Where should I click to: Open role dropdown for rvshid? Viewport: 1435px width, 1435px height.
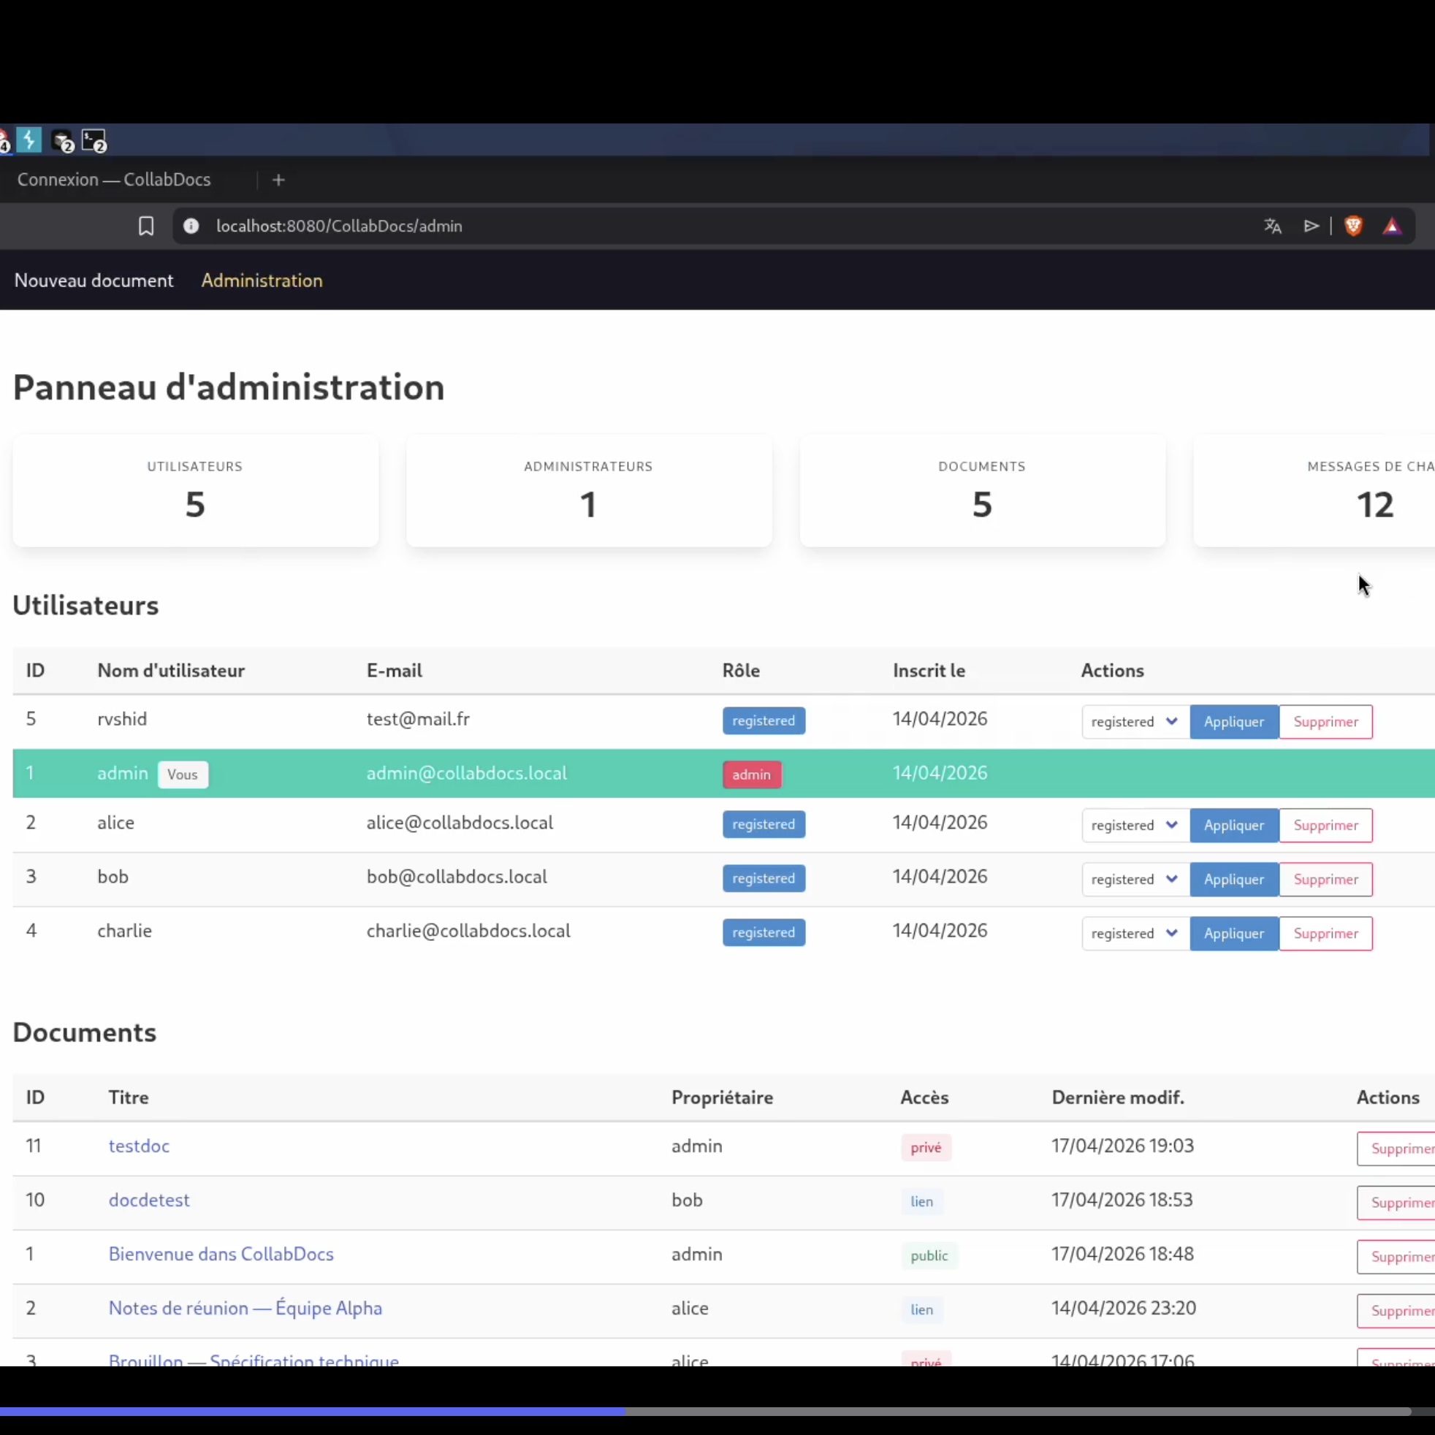tap(1135, 722)
